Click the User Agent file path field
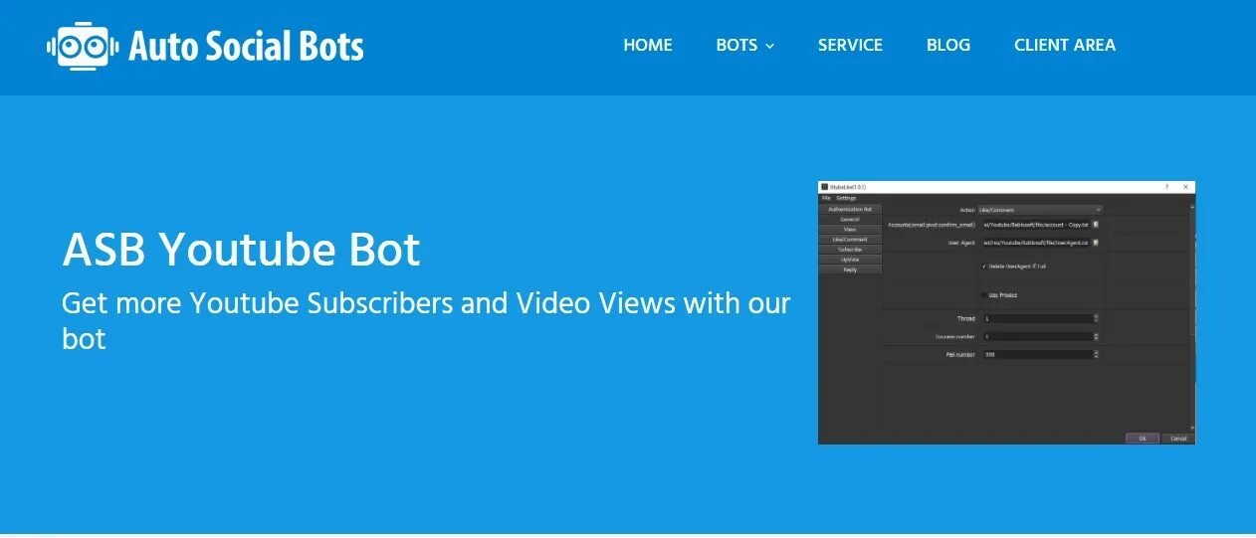Image resolution: width=1256 pixels, height=538 pixels. pyautogui.click(x=1034, y=243)
